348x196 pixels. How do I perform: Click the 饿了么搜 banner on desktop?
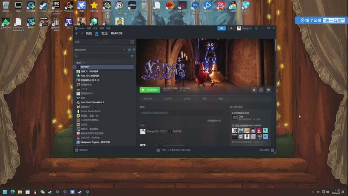[321, 20]
